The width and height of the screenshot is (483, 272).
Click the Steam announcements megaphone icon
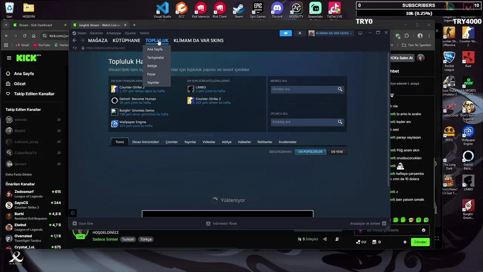coord(286,33)
